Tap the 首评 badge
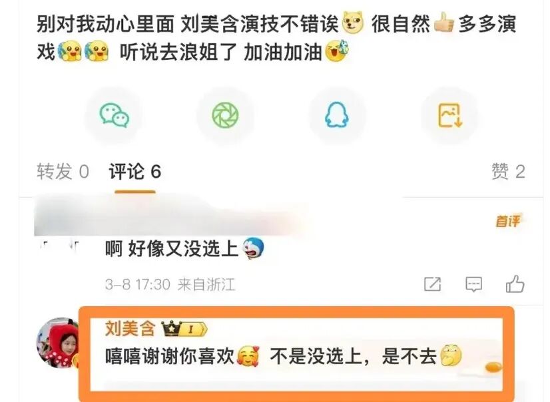550x402 pixels. [508, 221]
